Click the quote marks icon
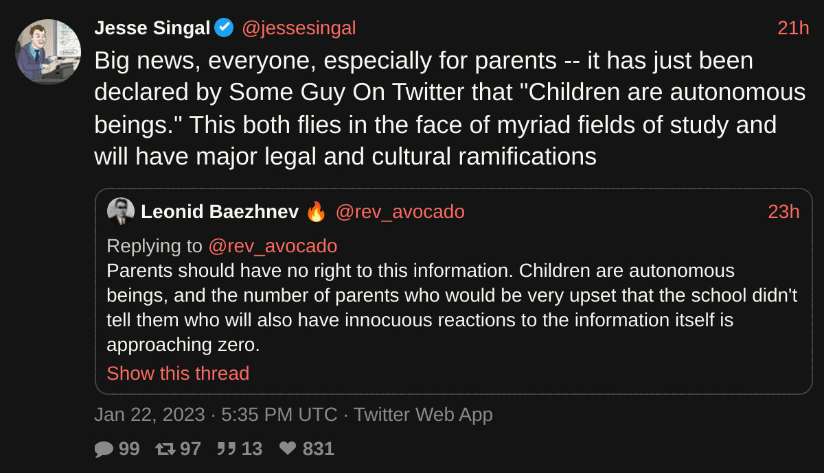Screen dimensions: 824x473 tap(227, 449)
